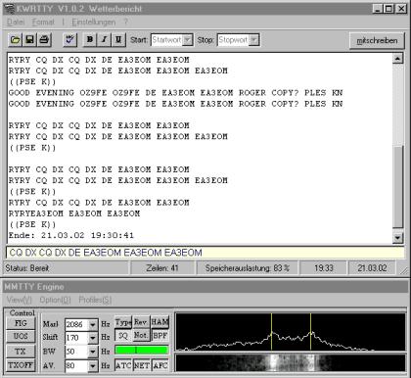Click the 21.03.02 date in status bar
The image size is (411, 378).
pyautogui.click(x=372, y=268)
